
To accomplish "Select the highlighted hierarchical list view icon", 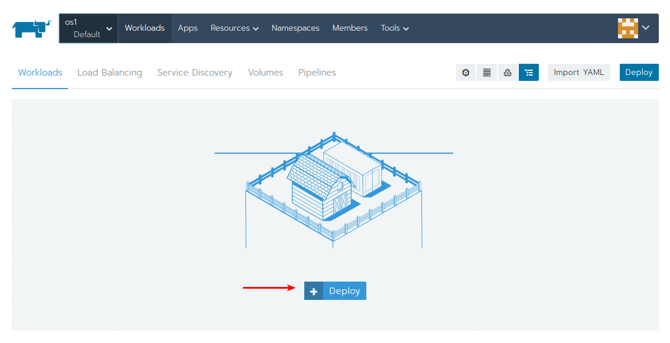I will [528, 72].
